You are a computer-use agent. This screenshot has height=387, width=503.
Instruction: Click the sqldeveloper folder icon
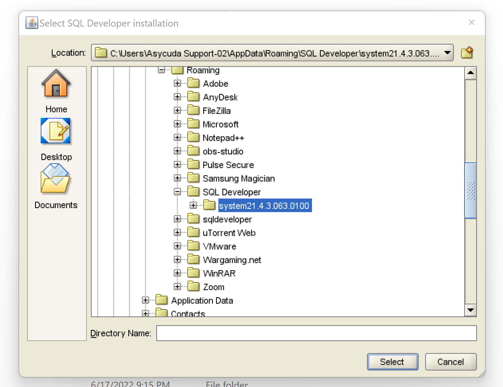click(193, 219)
